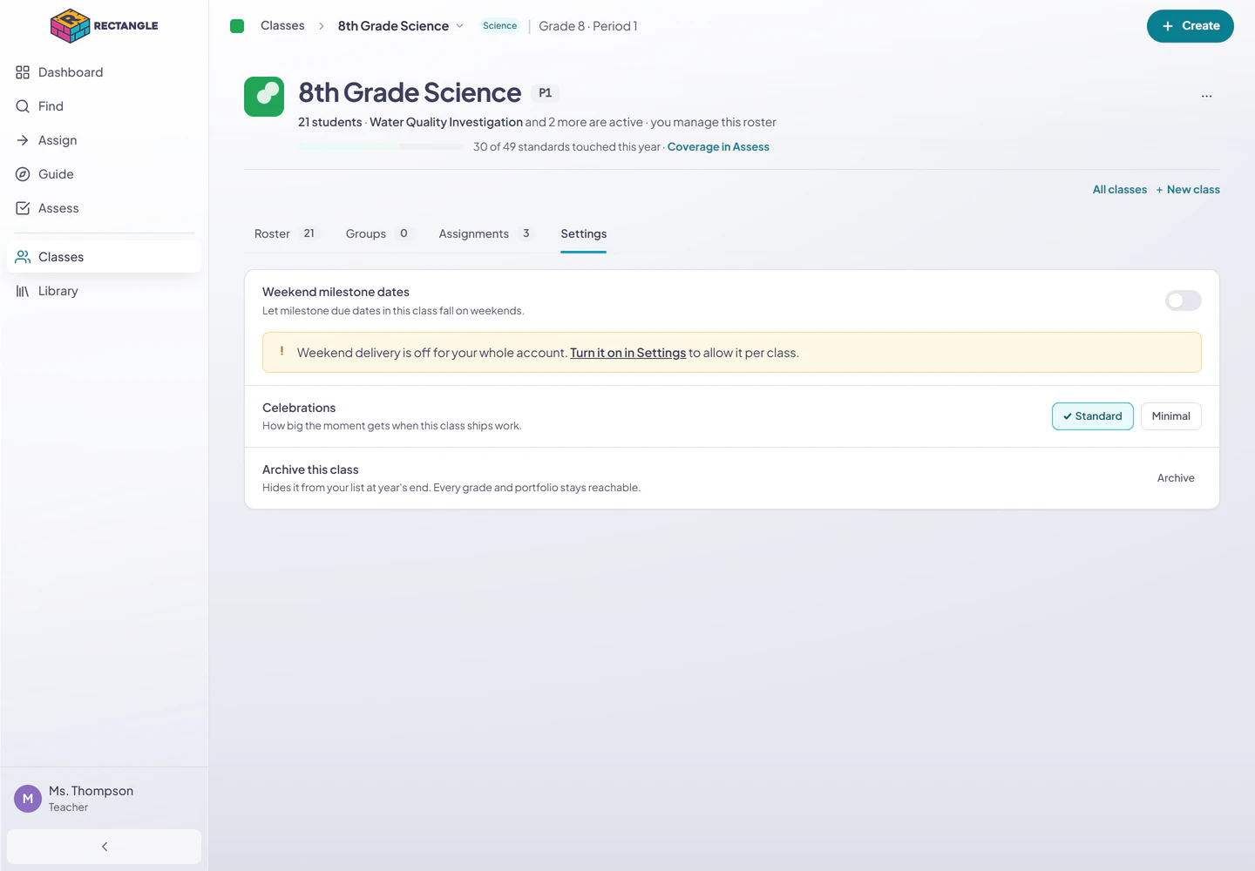Open the three-dot class options menu
The image size is (1255, 871).
click(x=1206, y=96)
